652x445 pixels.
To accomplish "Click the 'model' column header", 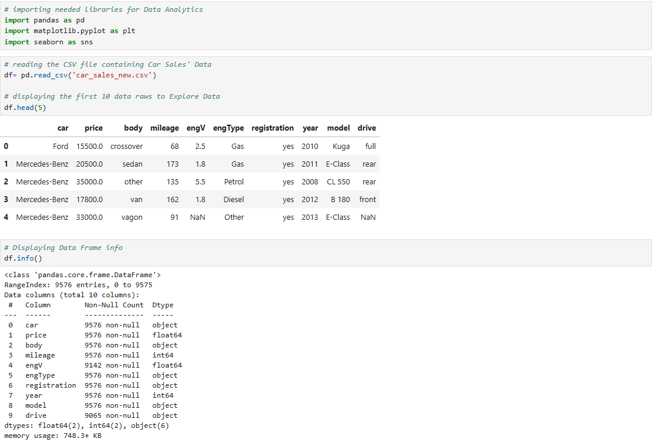I will (x=338, y=128).
